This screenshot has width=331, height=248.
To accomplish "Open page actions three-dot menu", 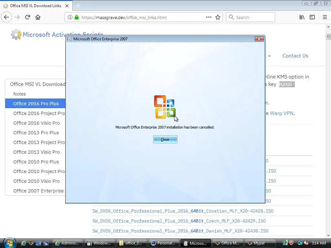I will click(208, 17).
